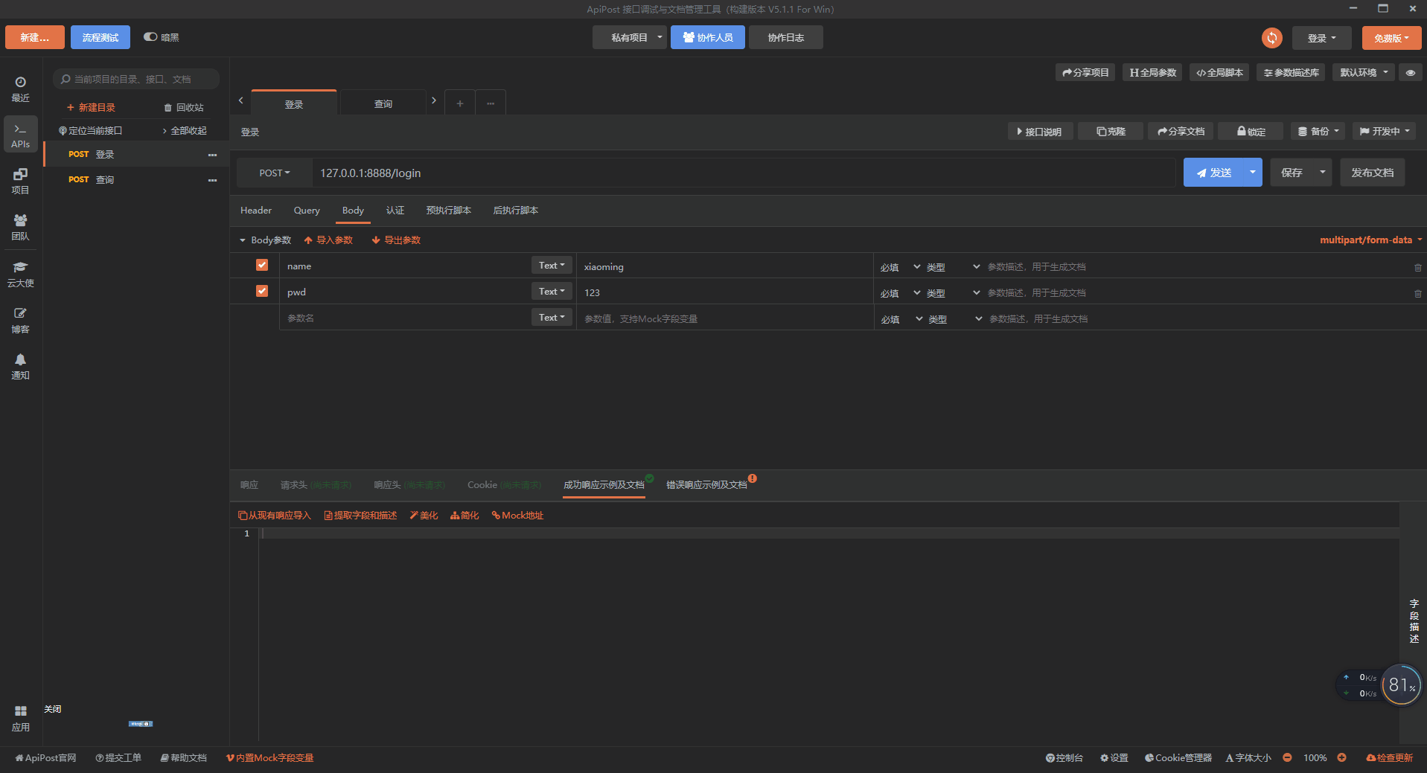The image size is (1427, 773).
Task: Open the 回收站 recycle bin
Action: point(184,108)
